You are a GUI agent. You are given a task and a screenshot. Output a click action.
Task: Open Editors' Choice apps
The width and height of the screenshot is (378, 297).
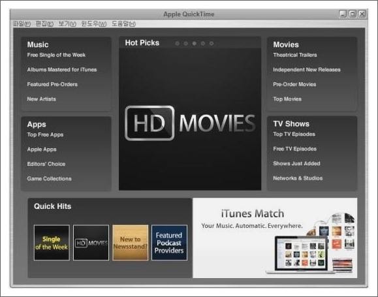click(x=46, y=164)
